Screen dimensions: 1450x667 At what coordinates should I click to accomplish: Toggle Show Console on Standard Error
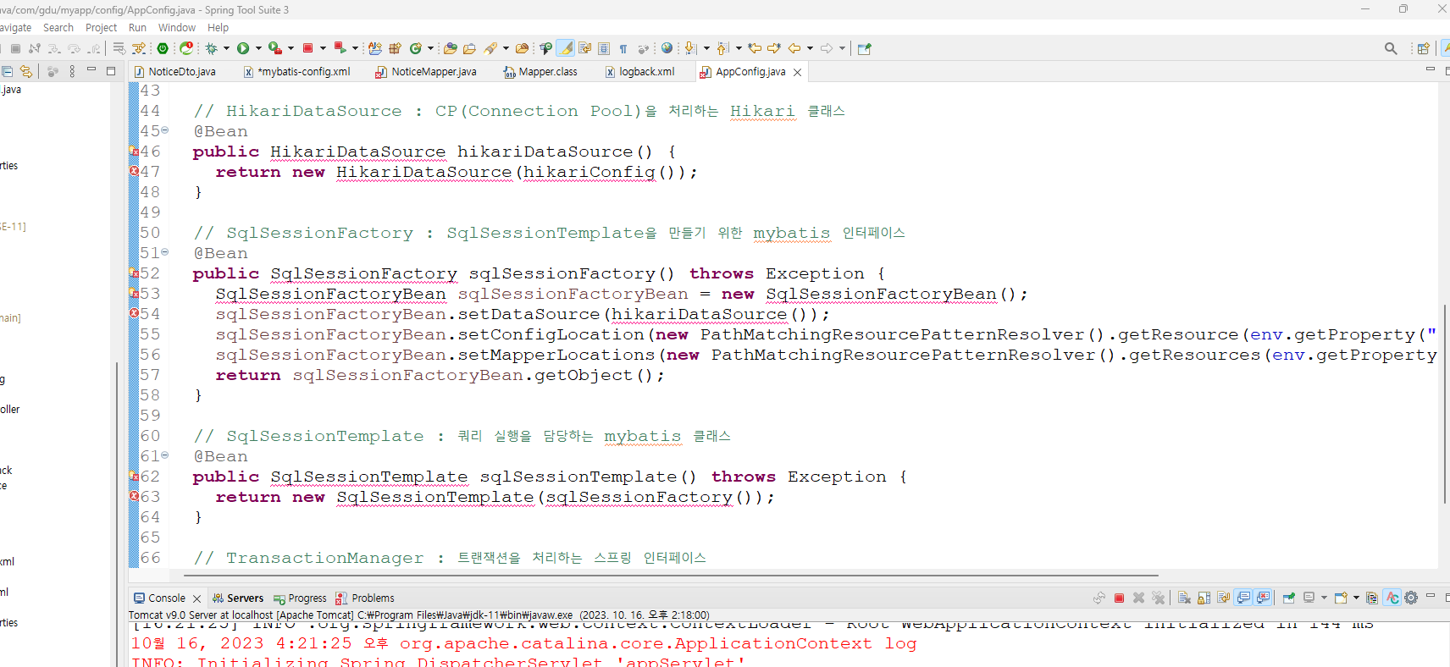click(x=1263, y=598)
